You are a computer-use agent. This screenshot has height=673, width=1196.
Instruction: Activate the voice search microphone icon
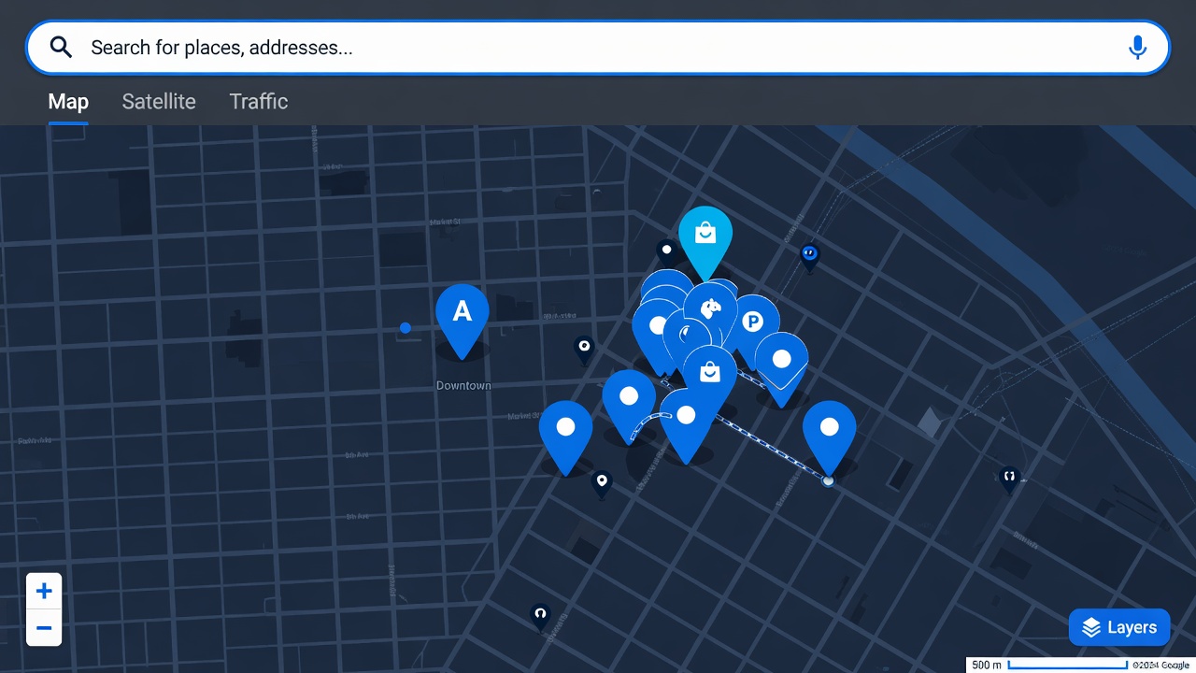[1137, 48]
